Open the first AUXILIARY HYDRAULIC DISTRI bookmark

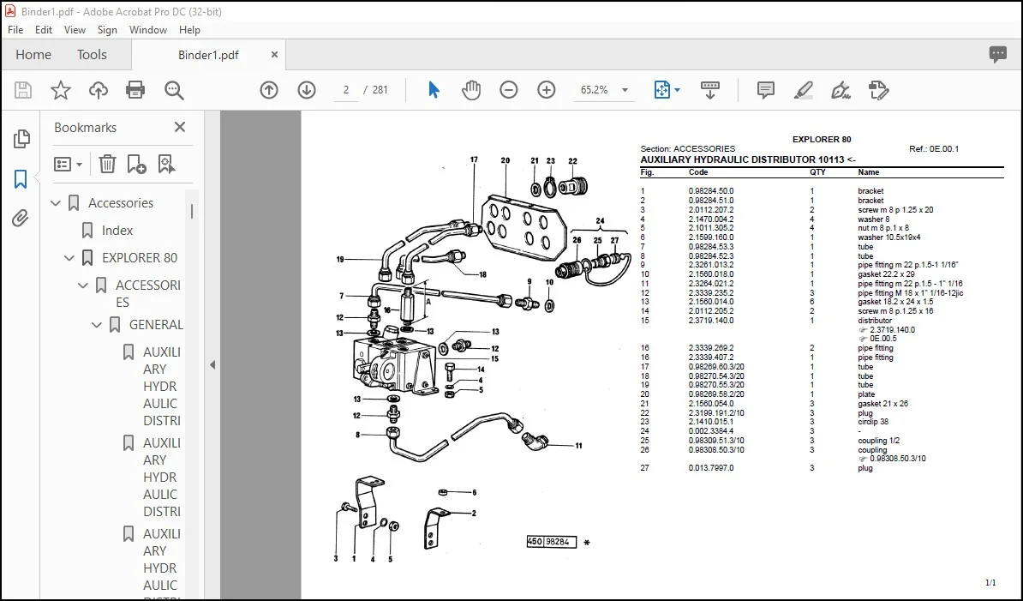tap(162, 387)
